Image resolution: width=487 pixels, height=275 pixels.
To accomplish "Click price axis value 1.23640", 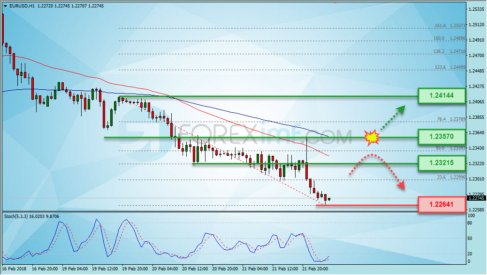I will coord(476,133).
